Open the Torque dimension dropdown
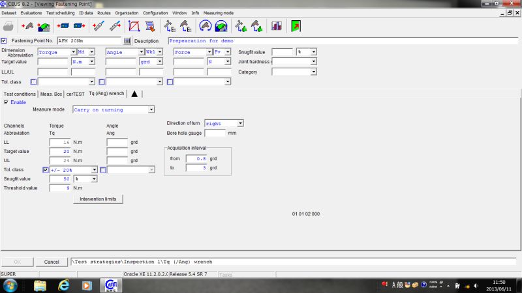Screen dimensions: 522x293 [73, 52]
